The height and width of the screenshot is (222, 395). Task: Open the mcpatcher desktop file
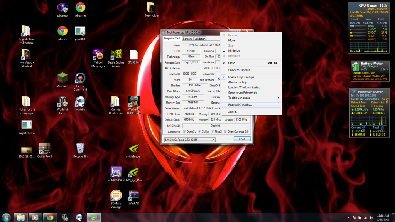point(27,127)
